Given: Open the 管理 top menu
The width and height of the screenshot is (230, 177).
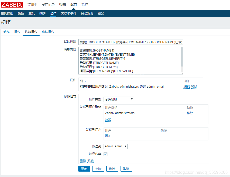Looking at the screenshot, I should pyautogui.click(x=85, y=5).
